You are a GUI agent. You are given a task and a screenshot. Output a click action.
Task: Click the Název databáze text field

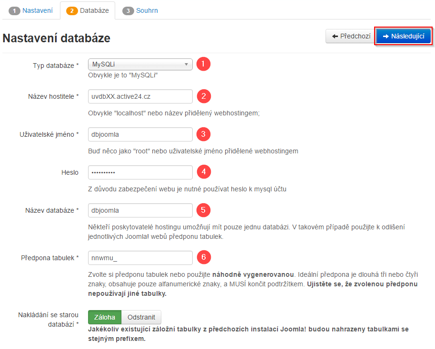[140, 210]
